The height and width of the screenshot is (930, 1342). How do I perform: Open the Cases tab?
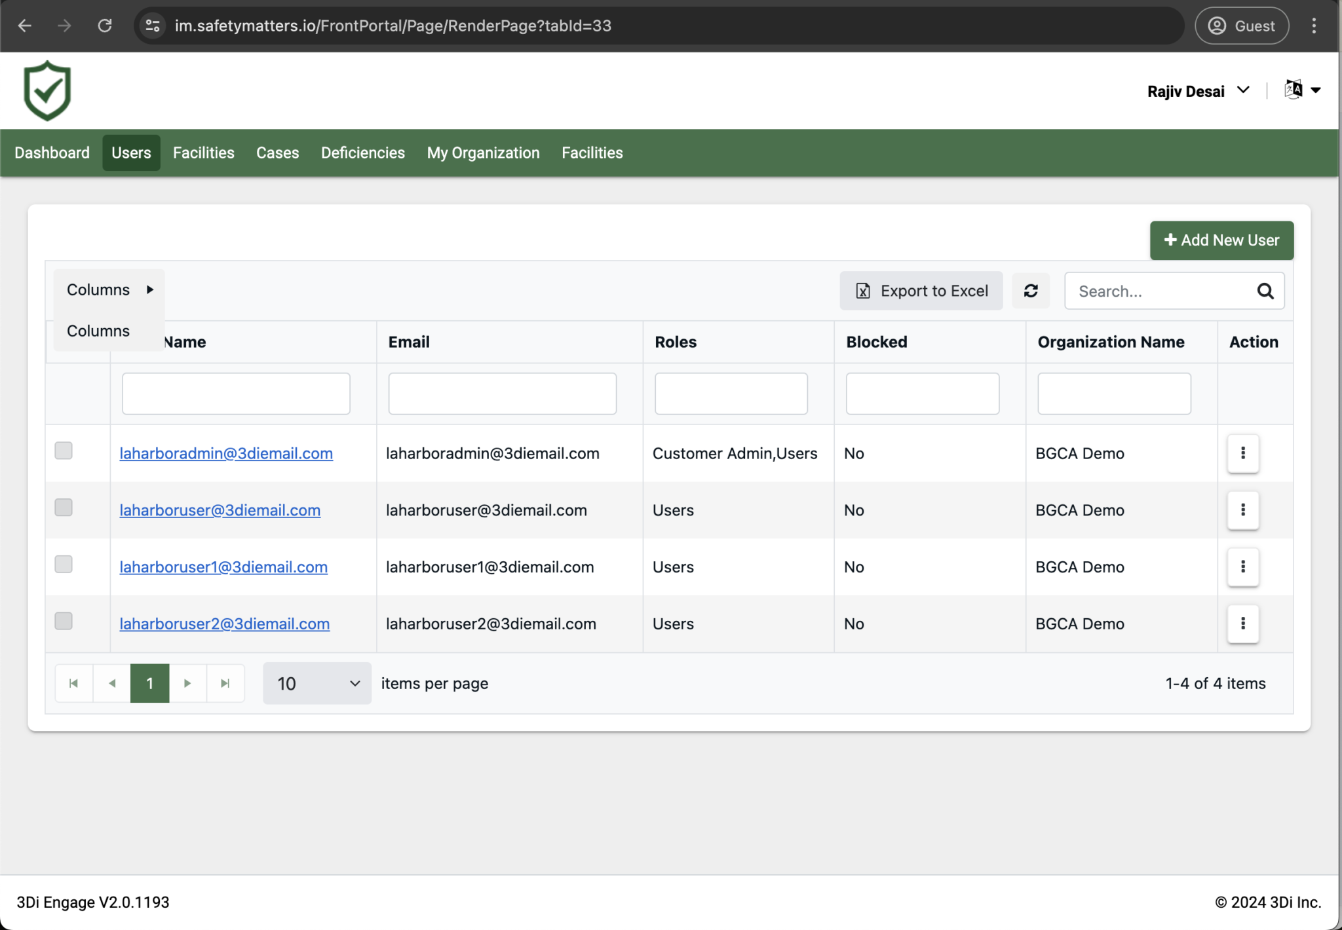point(277,153)
